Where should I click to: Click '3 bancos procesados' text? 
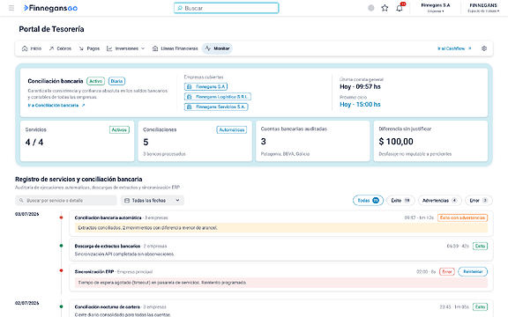[164, 154]
